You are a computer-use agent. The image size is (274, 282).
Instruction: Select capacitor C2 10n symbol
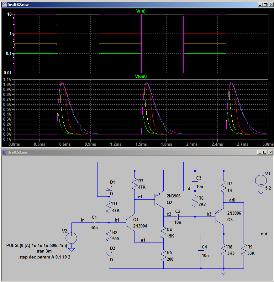point(178,217)
